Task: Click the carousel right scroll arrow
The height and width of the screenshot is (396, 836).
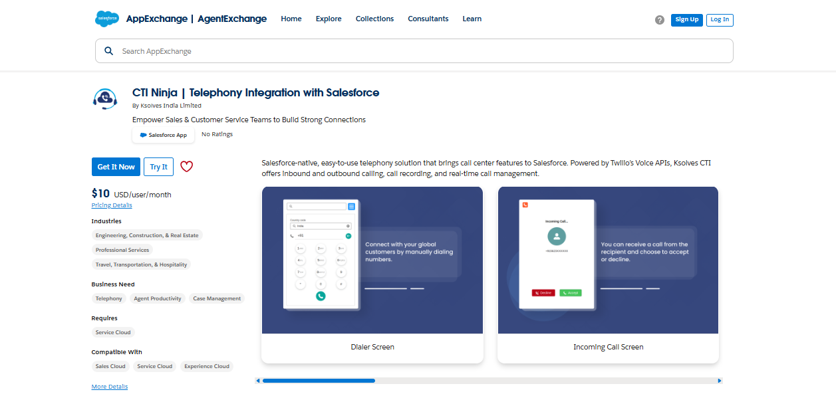Action: [719, 381]
